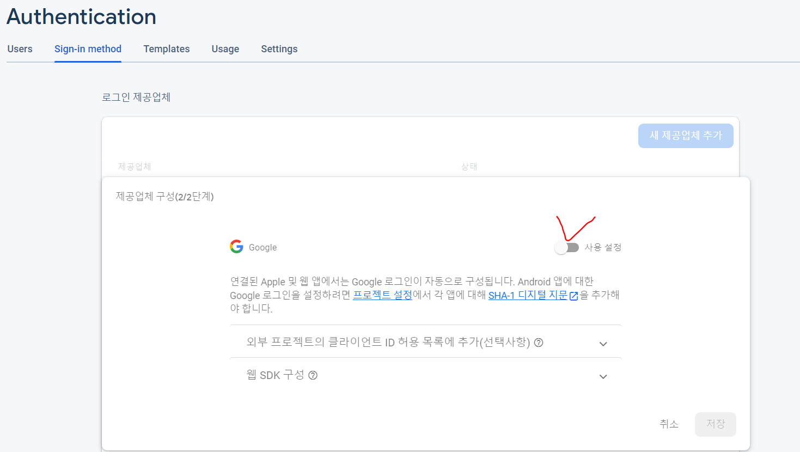Click the 외부 프로젝트의 클라이언트 ID 허용 목록 label
The height and width of the screenshot is (452, 800).
(388, 342)
